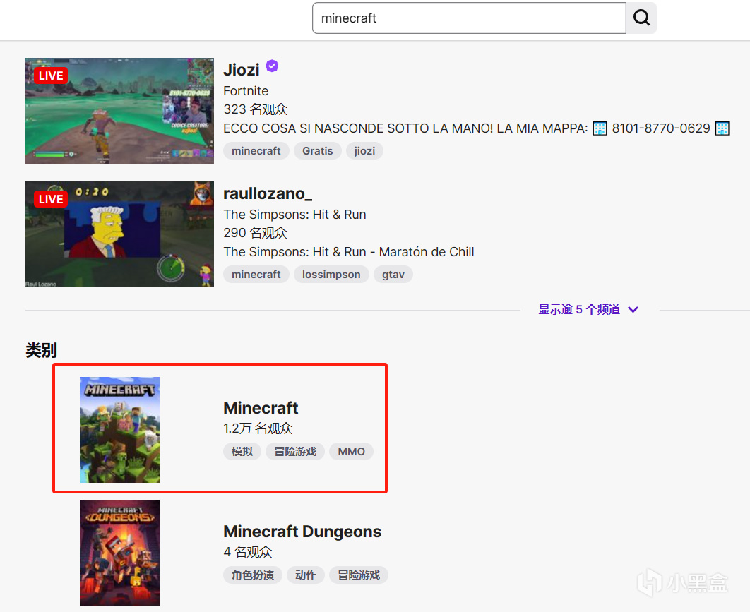
Task: Click the chevron next to 显示逾 5 个频道
Action: (x=633, y=310)
